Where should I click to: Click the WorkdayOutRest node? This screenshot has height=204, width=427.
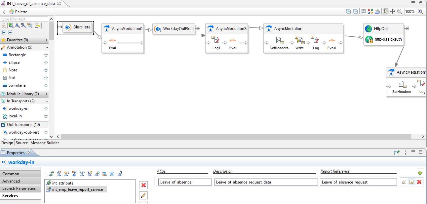pyautogui.click(x=174, y=29)
